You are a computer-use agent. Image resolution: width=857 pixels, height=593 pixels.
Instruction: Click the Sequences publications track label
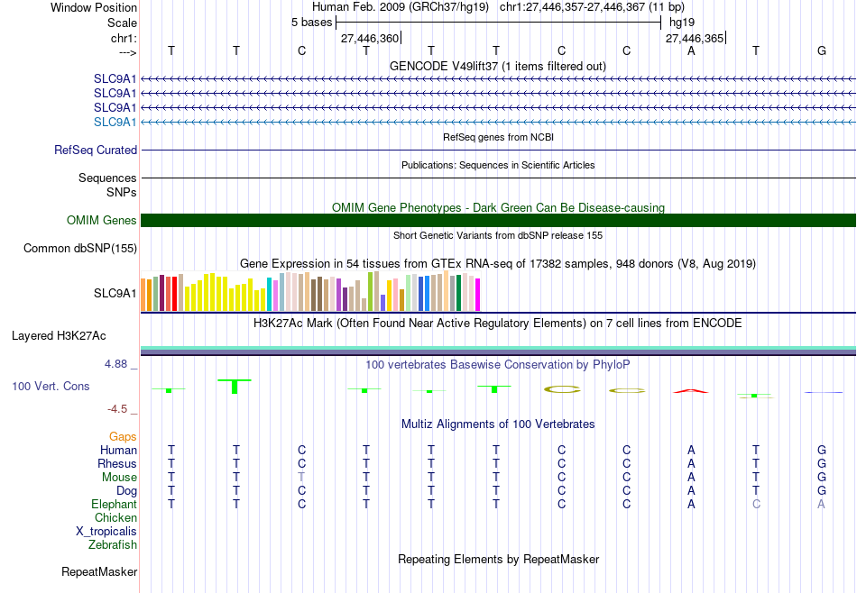[107, 178]
